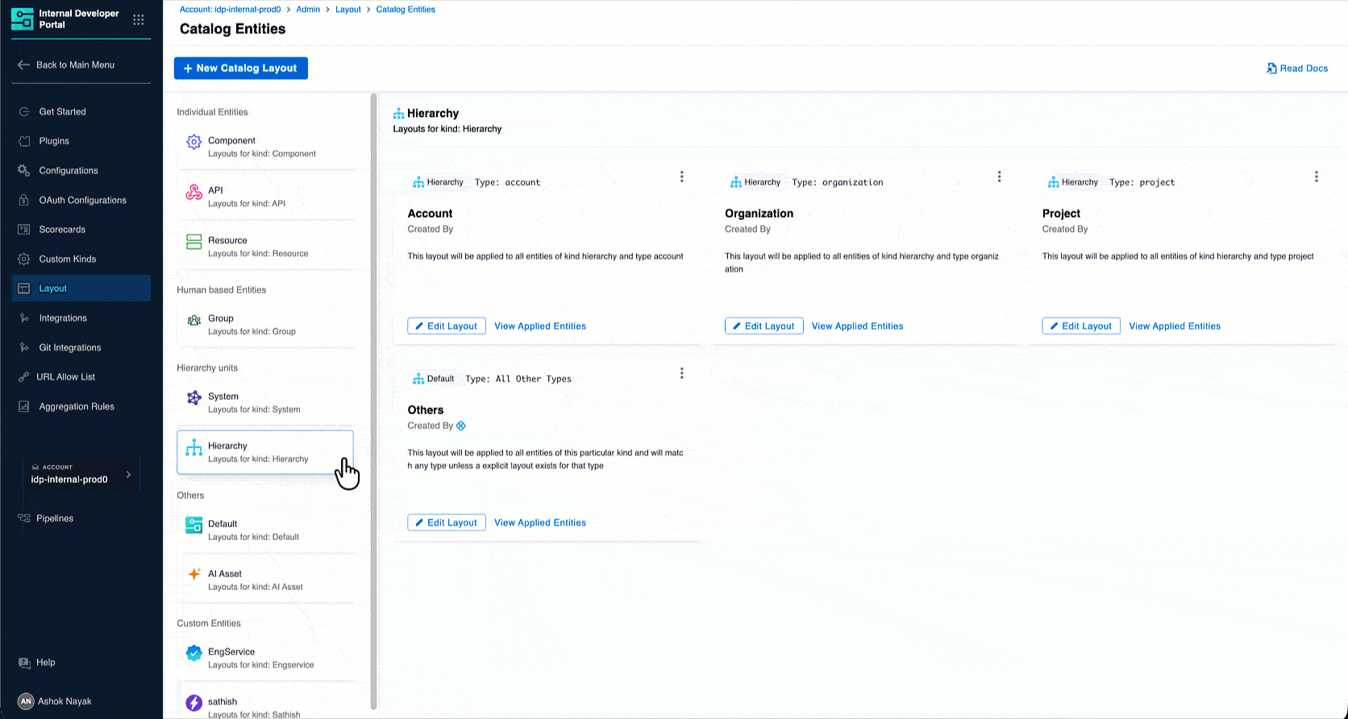Image resolution: width=1348 pixels, height=719 pixels.
Task: Click "Type: project" tag
Action: point(1142,182)
